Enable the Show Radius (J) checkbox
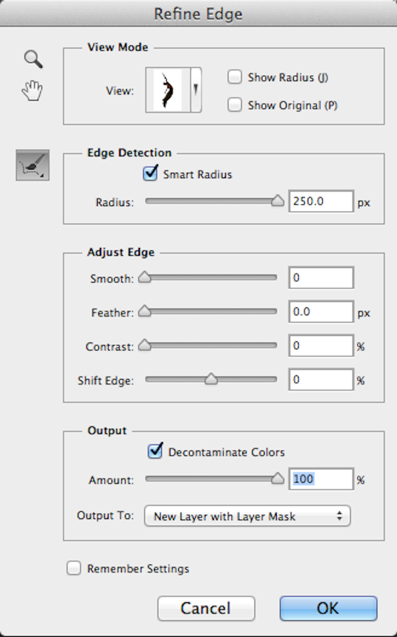Screen dimensions: 397x637 tap(234, 77)
